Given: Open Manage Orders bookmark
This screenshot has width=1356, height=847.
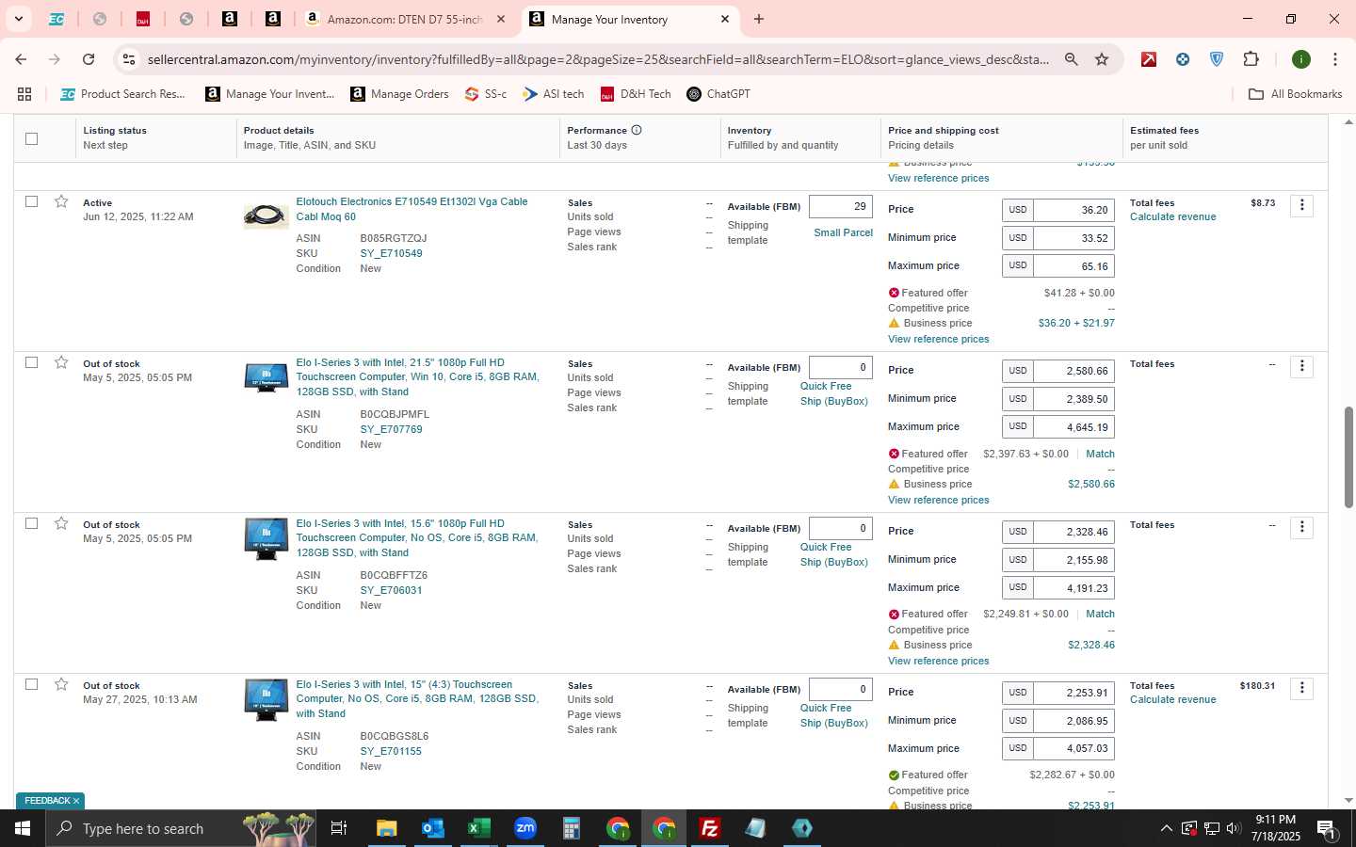Looking at the screenshot, I should (x=399, y=94).
